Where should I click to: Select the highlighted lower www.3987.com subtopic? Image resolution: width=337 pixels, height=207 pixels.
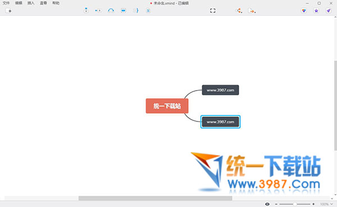[x=220, y=122]
